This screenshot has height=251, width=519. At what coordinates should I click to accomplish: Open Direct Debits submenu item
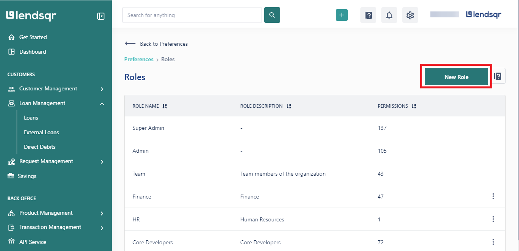[40, 147]
